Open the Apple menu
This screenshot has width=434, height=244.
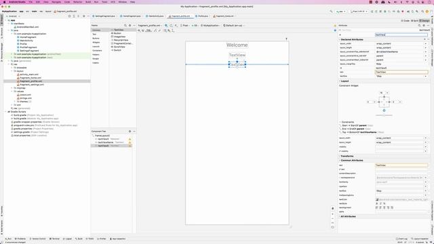[4, 2]
